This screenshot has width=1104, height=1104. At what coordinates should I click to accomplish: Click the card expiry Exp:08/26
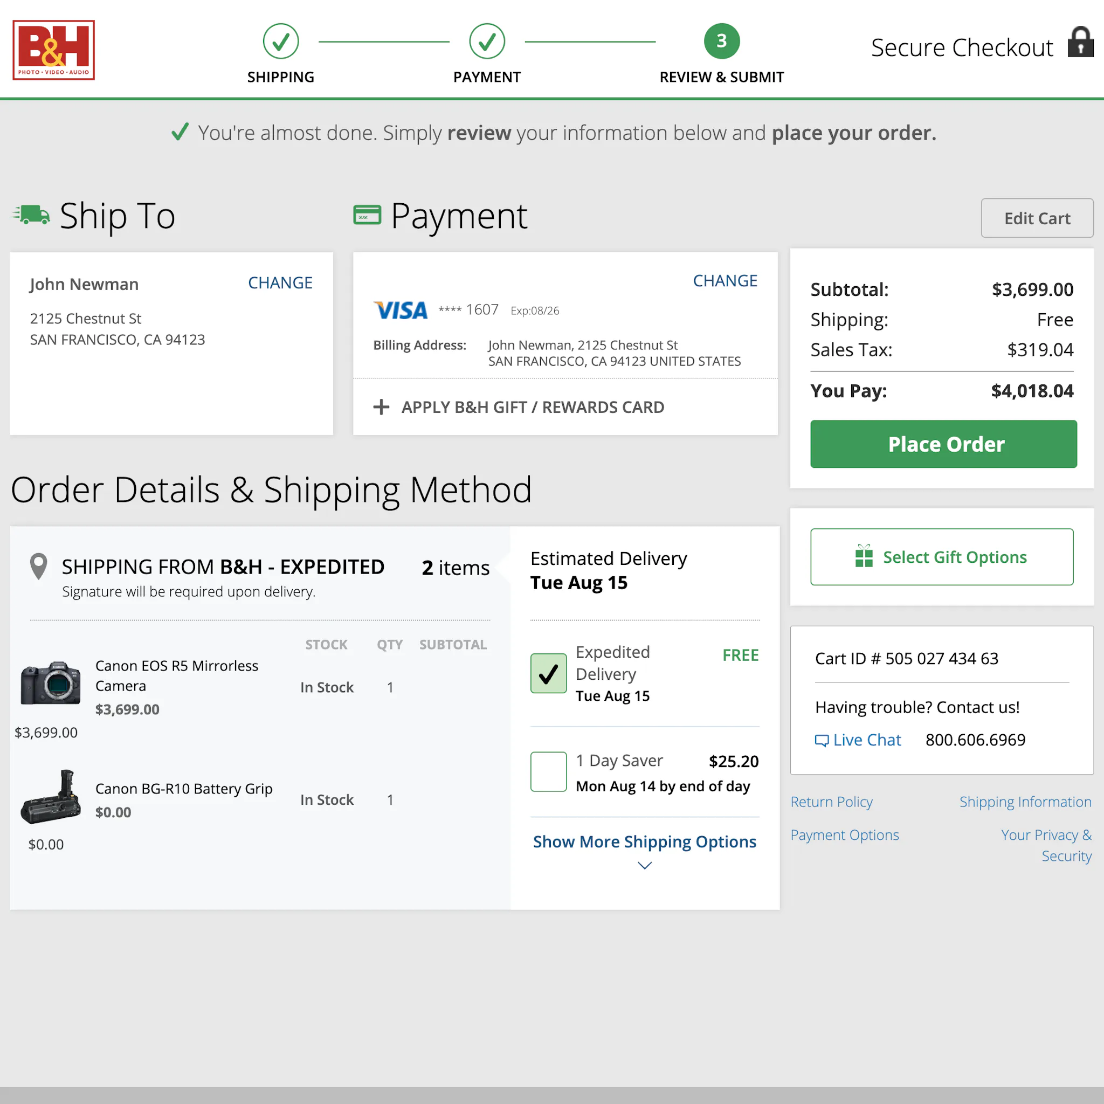[x=535, y=311]
